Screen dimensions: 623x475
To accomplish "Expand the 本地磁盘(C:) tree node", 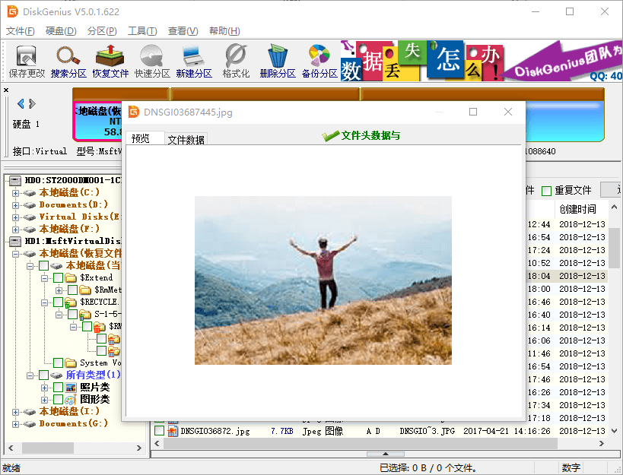I will pyautogui.click(x=15, y=192).
